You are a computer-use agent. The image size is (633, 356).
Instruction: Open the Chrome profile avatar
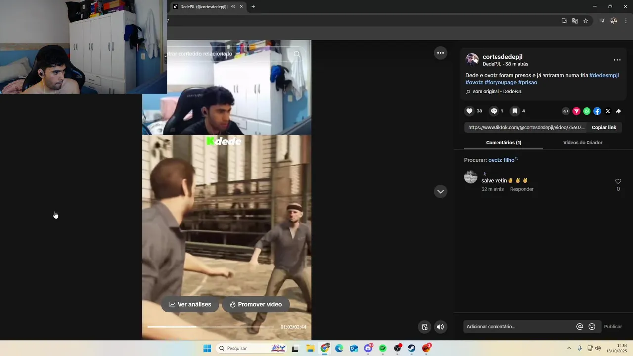coord(614,21)
